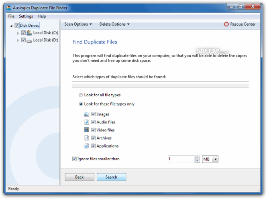Collapse the Disk Drives tree node
The height and width of the screenshot is (199, 267).
pos(11,26)
